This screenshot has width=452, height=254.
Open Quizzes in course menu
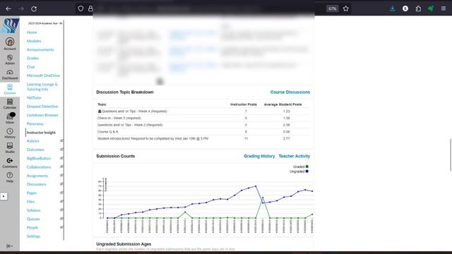33,219
